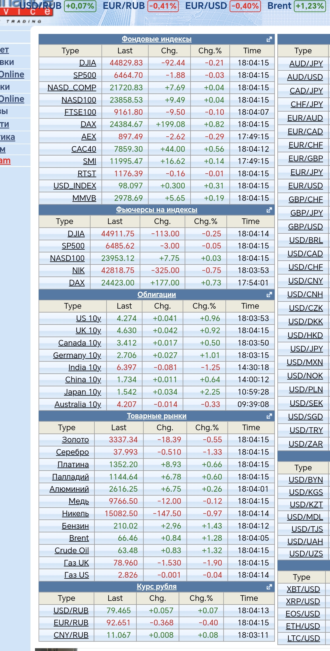
Task: Open the EUR/GBP currency pair link
Action: click(x=305, y=159)
